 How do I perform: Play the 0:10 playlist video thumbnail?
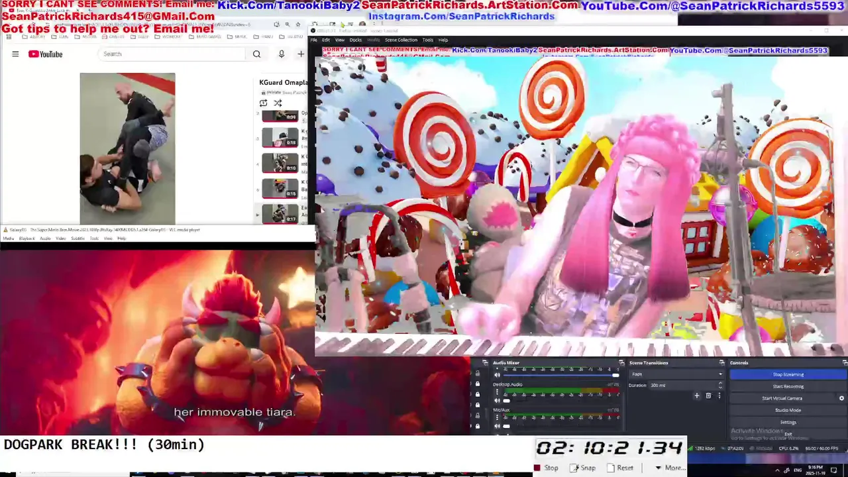pos(280,163)
